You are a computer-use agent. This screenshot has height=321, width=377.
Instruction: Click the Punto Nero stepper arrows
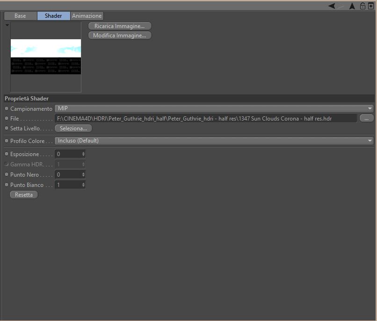click(x=83, y=175)
